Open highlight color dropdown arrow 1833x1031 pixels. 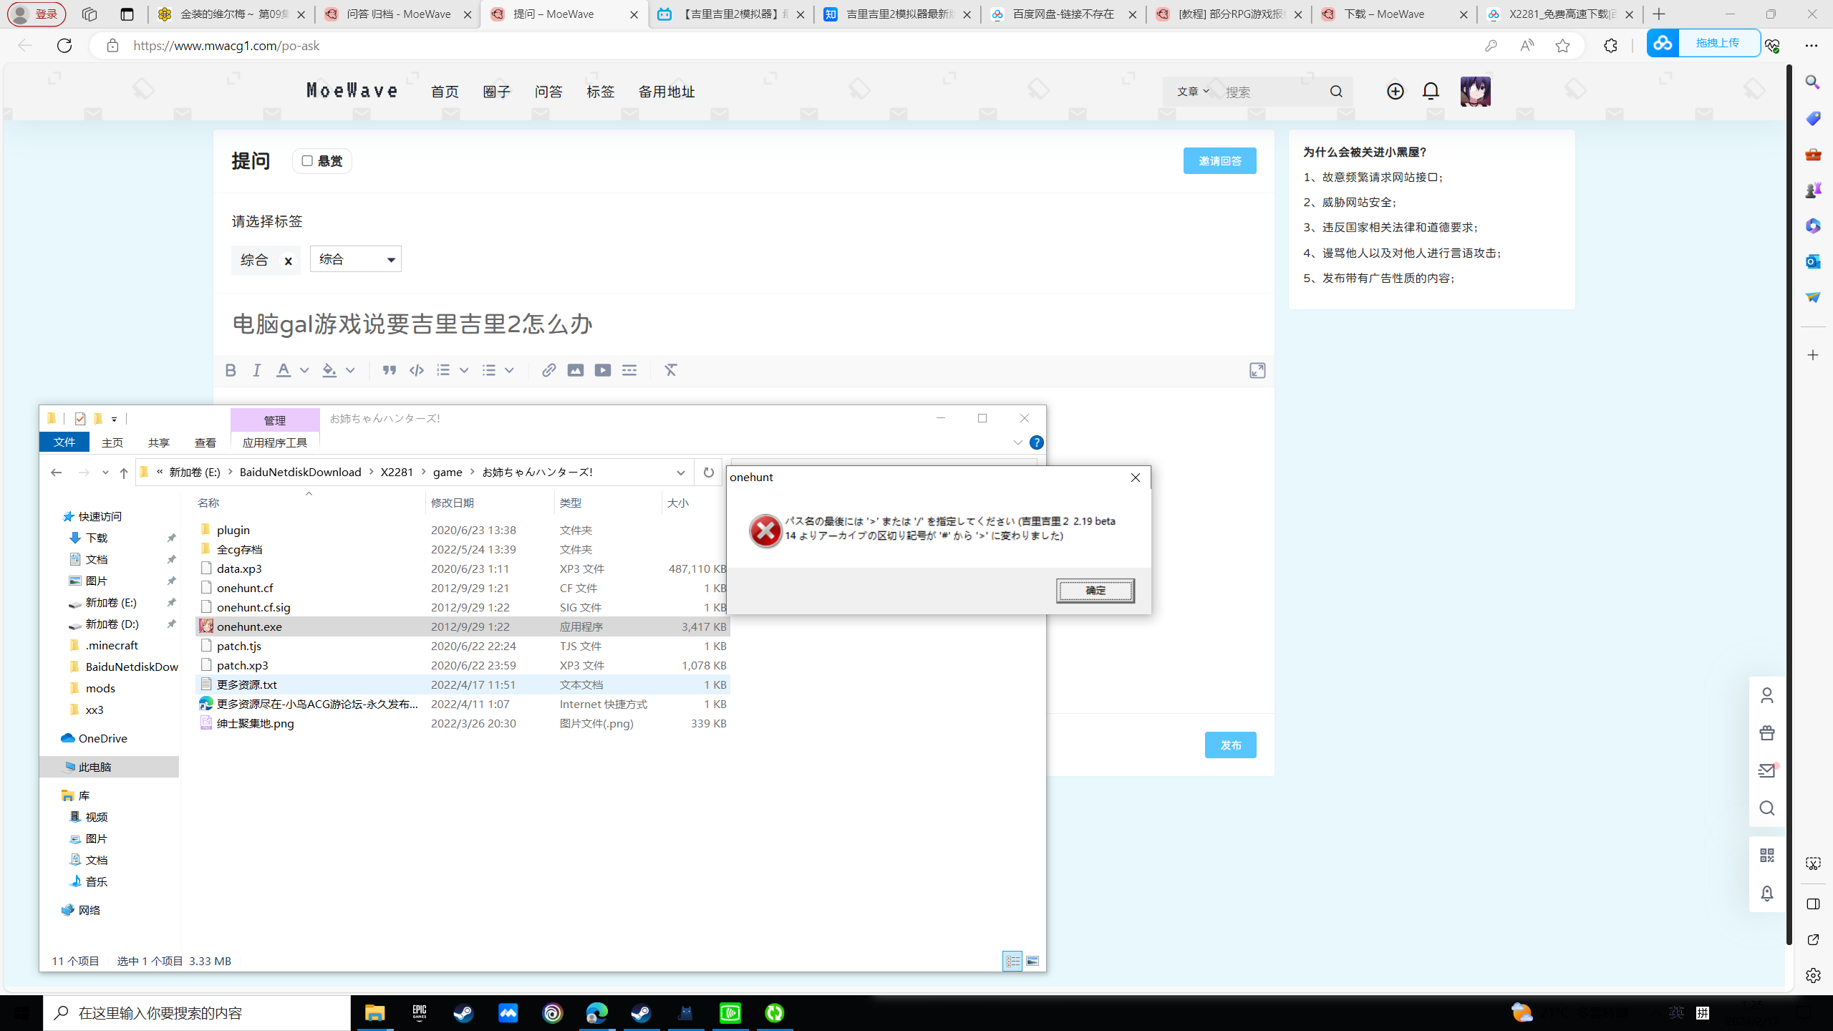(x=350, y=370)
